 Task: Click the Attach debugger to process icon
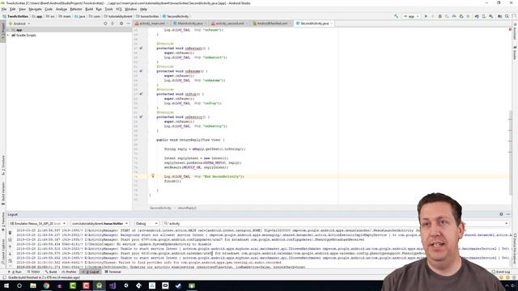click(x=461, y=16)
